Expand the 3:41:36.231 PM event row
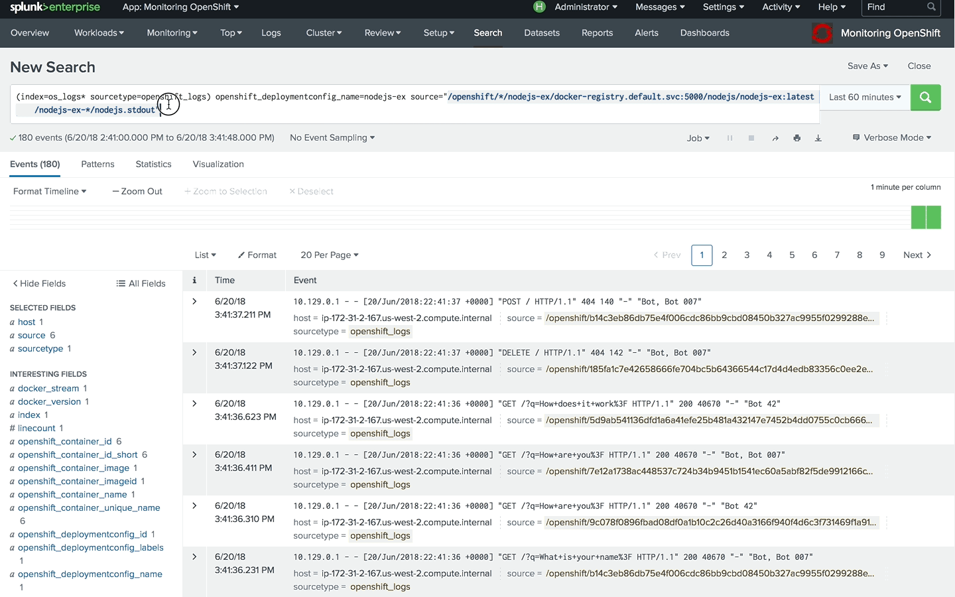 coord(194,557)
